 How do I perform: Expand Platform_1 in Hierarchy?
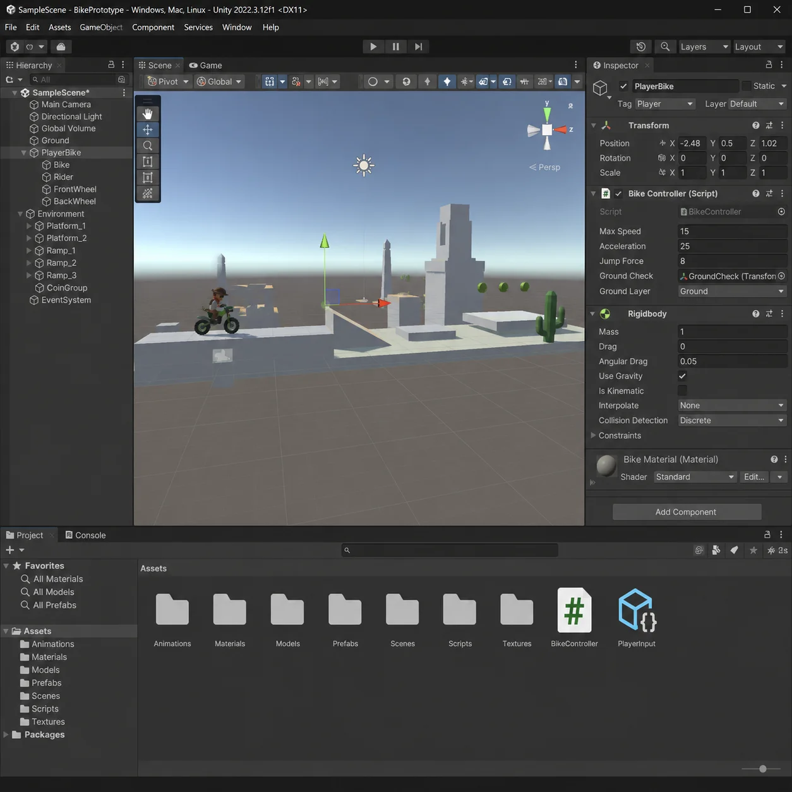pos(29,226)
